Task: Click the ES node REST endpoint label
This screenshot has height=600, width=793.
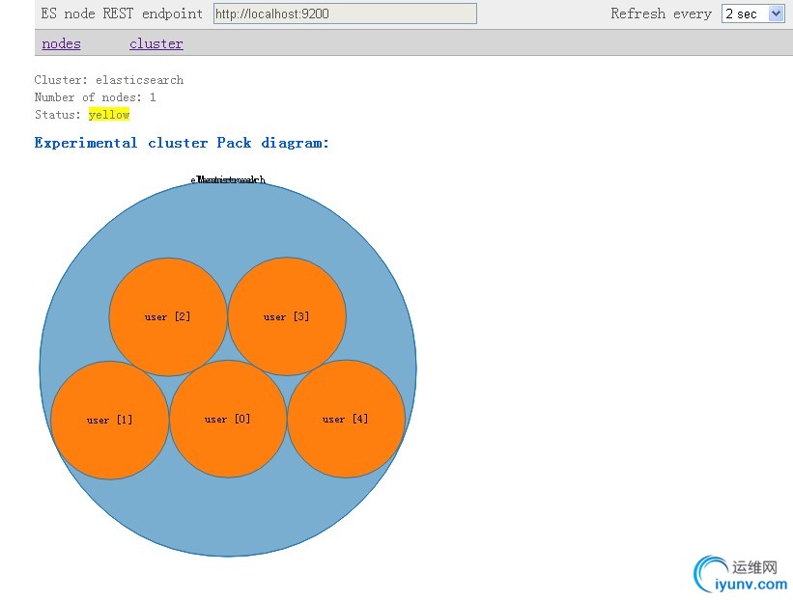Action: click(122, 14)
